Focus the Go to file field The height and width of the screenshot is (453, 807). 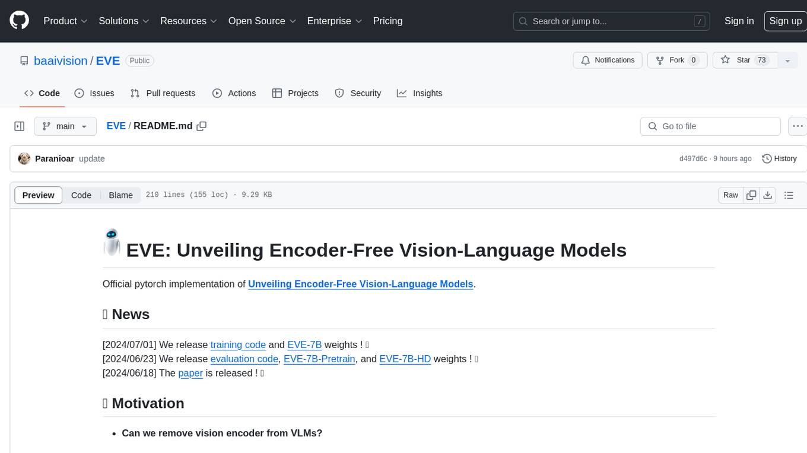pyautogui.click(x=710, y=126)
